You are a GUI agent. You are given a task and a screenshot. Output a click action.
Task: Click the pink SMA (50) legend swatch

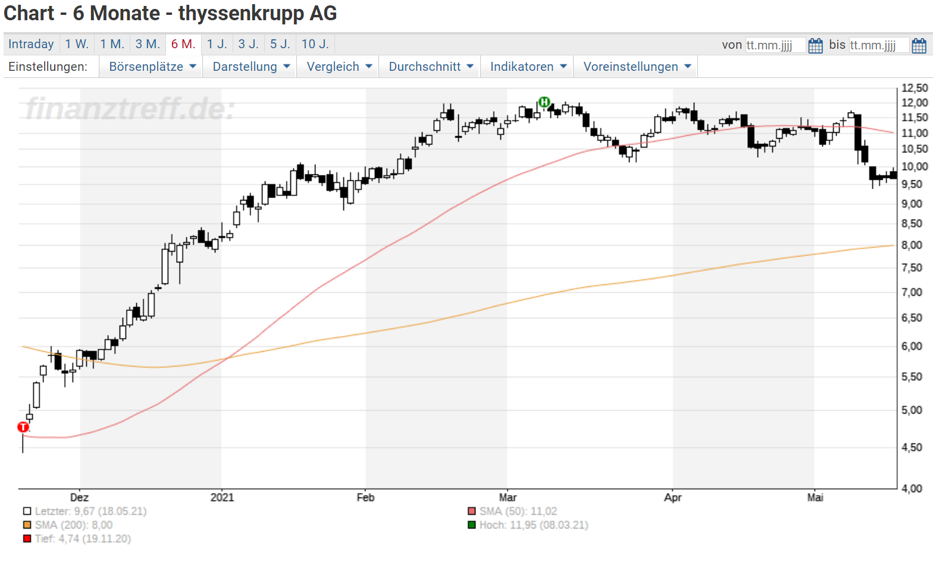coord(472,511)
